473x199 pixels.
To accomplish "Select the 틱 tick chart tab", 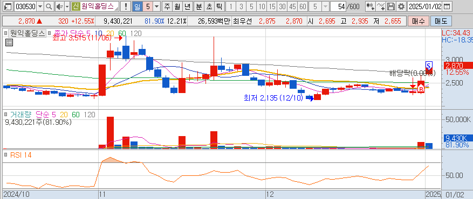I will tap(220, 6).
